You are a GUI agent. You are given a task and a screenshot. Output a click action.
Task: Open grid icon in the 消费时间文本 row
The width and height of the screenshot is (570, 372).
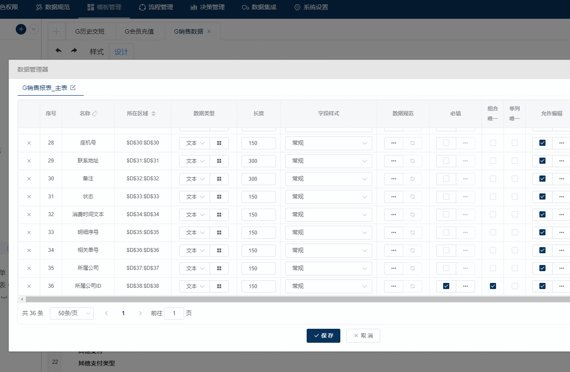pyautogui.click(x=219, y=215)
